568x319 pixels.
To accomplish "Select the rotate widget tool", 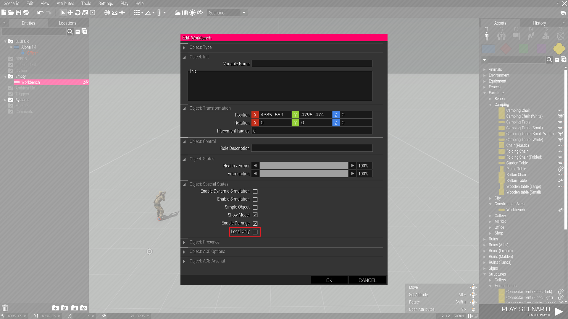I will [78, 13].
